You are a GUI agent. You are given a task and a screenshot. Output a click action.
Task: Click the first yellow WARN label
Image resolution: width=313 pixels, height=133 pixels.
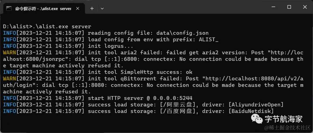click(x=10, y=53)
